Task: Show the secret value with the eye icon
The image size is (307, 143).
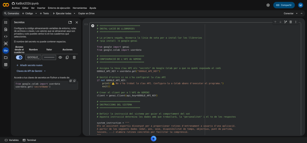Action: pos(60,57)
